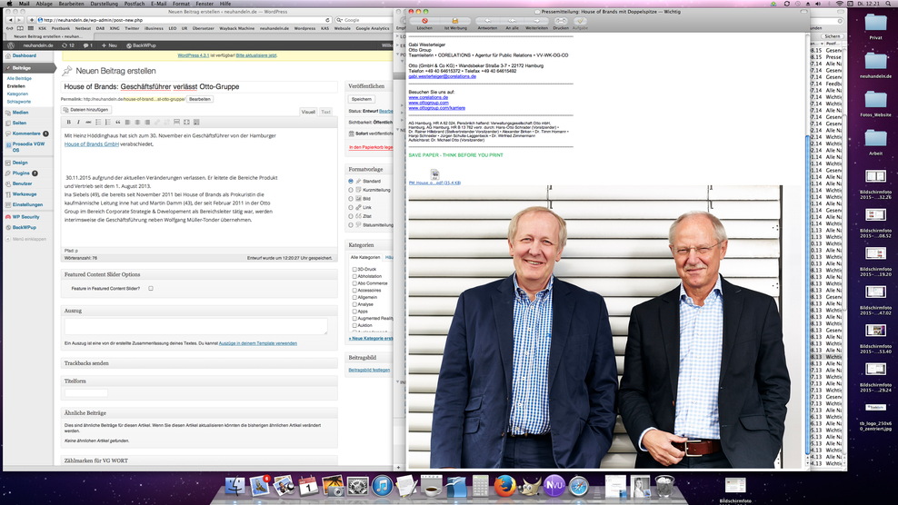Click Löschen icon in Mail message window
The height and width of the screenshot is (505, 898).
[x=424, y=21]
